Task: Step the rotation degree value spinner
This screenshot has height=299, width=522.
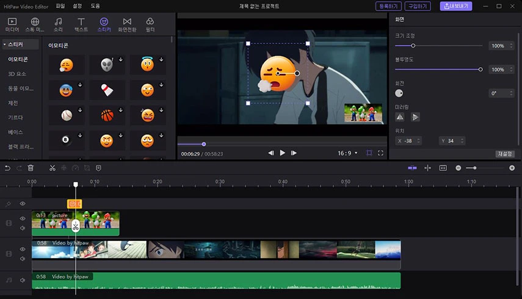Action: click(x=512, y=93)
